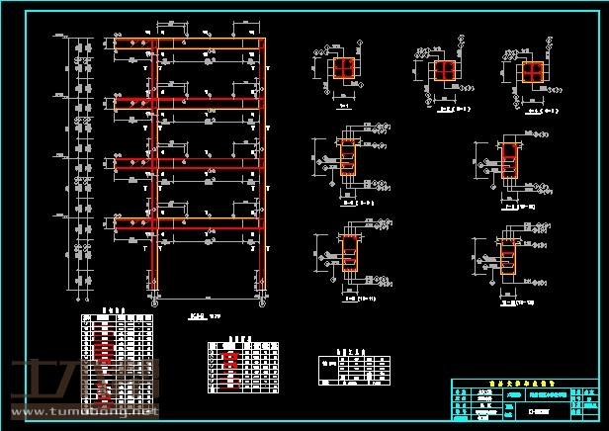Select the middle-left beam cross-section detail
This screenshot has height=431, width=609.
point(350,158)
